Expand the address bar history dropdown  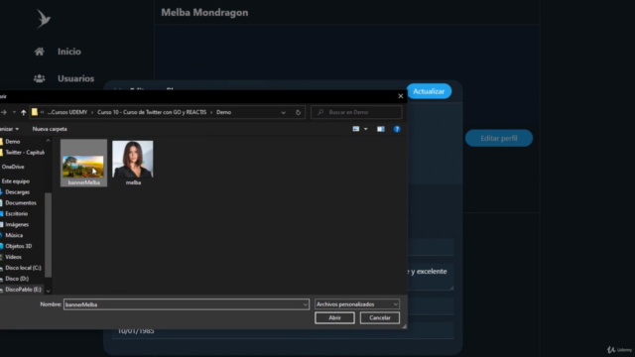click(283, 112)
